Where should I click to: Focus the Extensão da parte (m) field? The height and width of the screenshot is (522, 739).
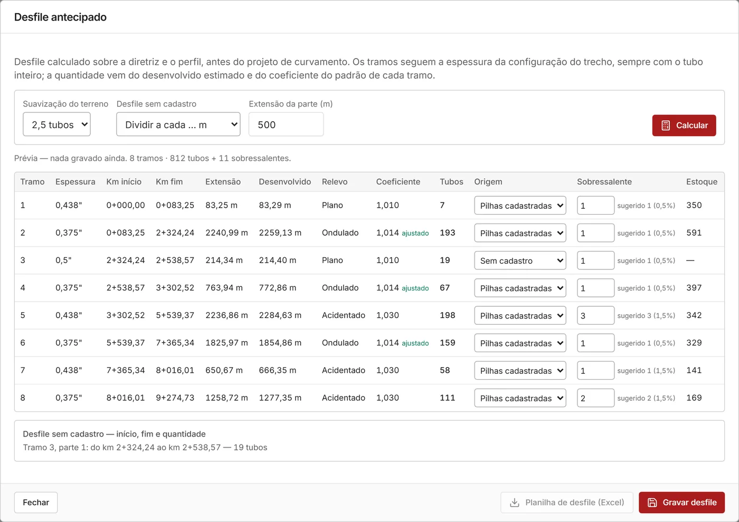pyautogui.click(x=286, y=124)
